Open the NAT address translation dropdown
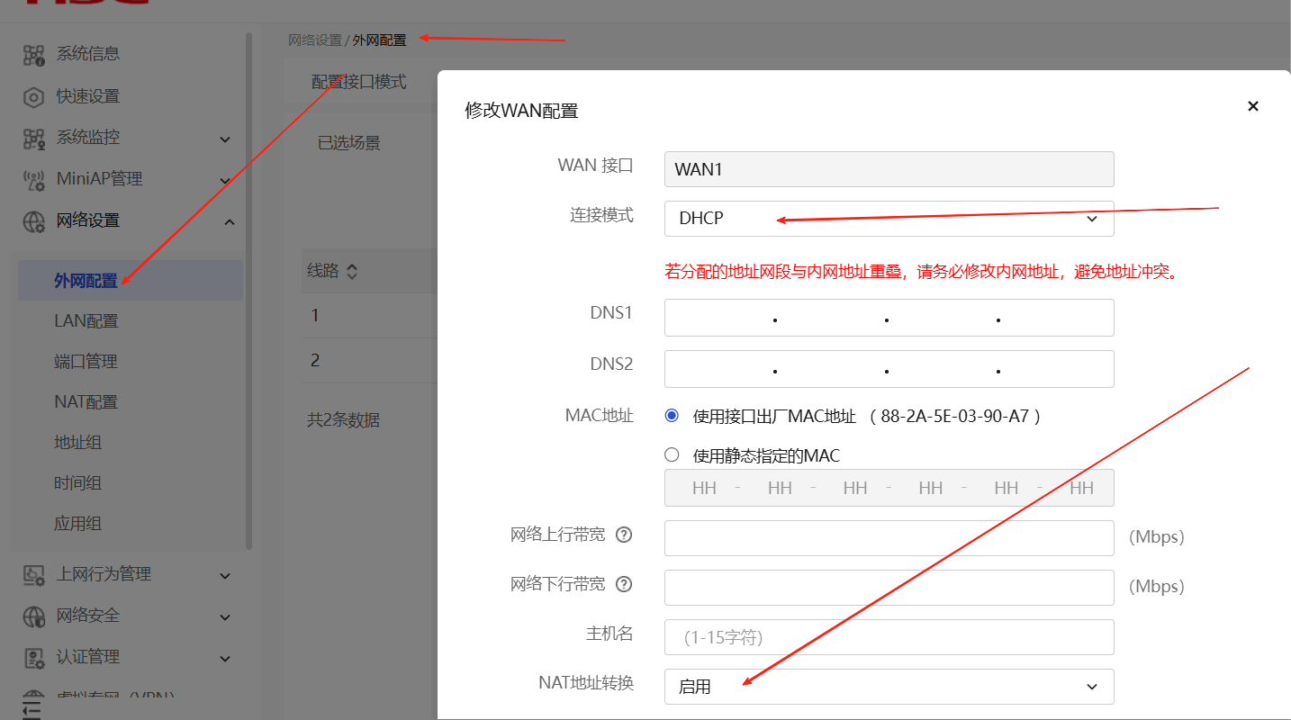Viewport: 1291px width, 720px height. tap(889, 687)
